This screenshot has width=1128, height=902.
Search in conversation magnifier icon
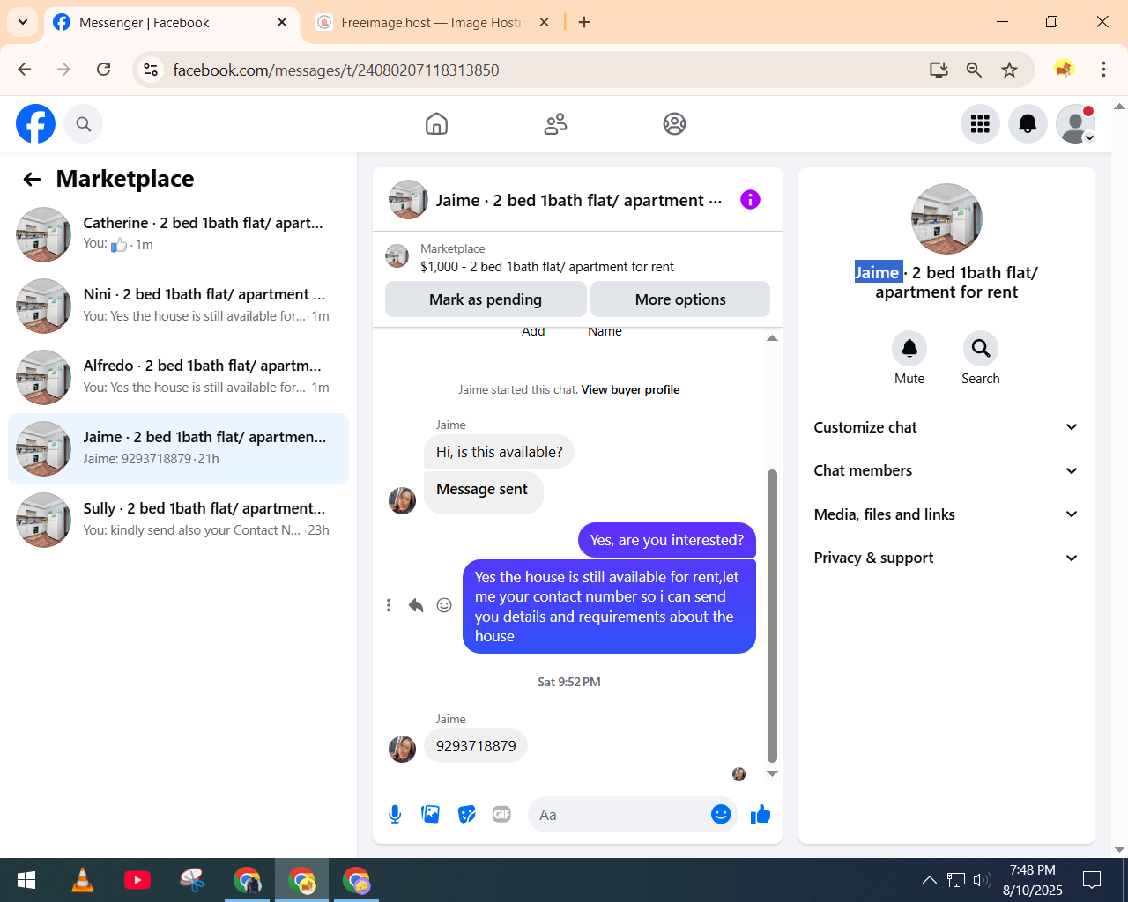coord(981,349)
